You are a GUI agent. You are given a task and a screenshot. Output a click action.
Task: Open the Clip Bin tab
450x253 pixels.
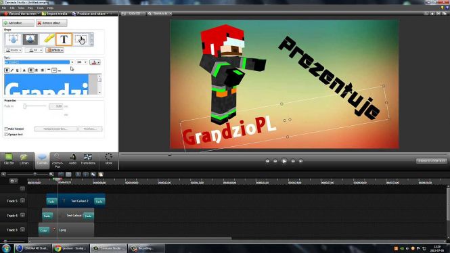[x=9, y=159]
